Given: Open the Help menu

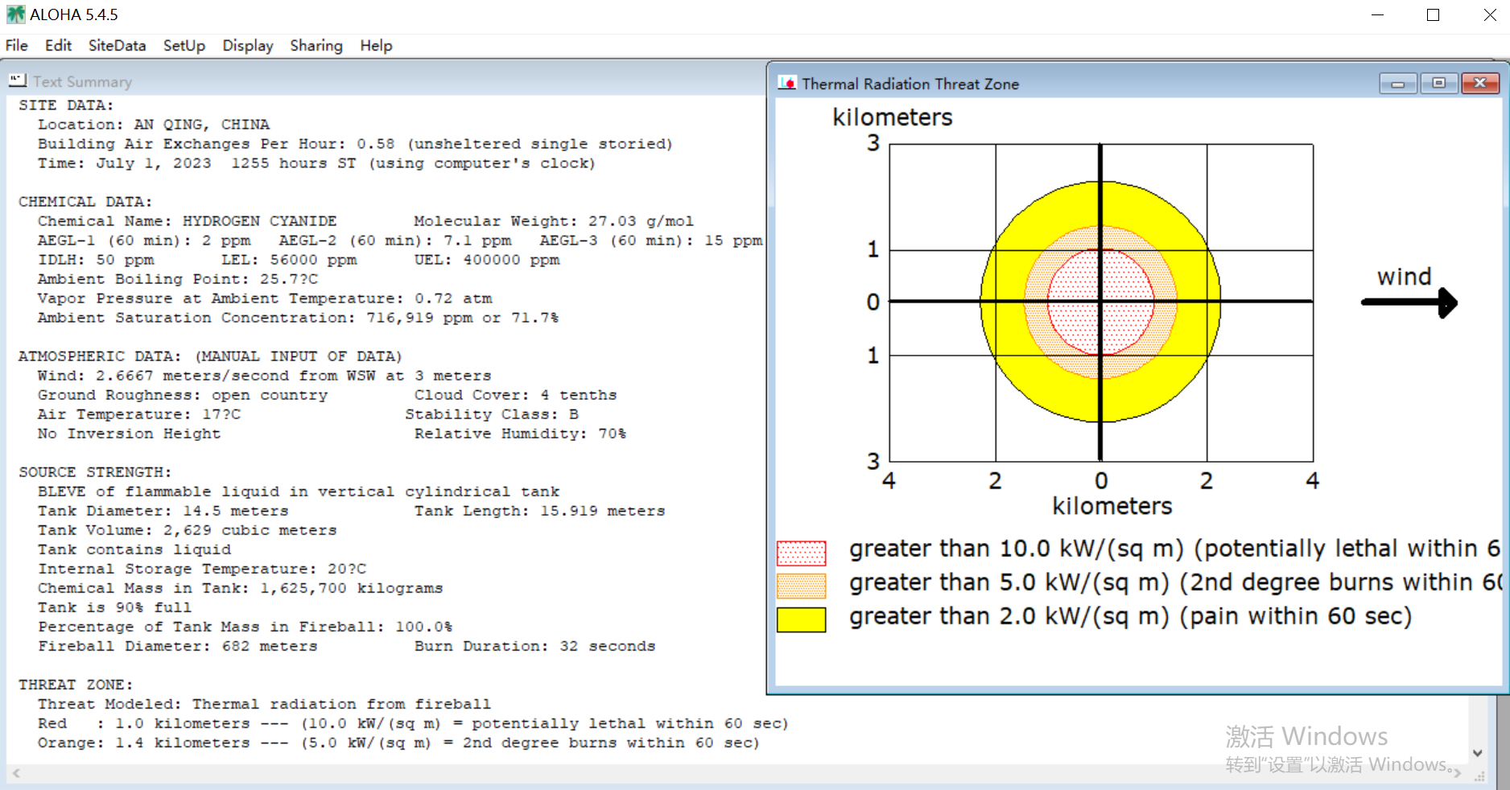Looking at the screenshot, I should [376, 46].
